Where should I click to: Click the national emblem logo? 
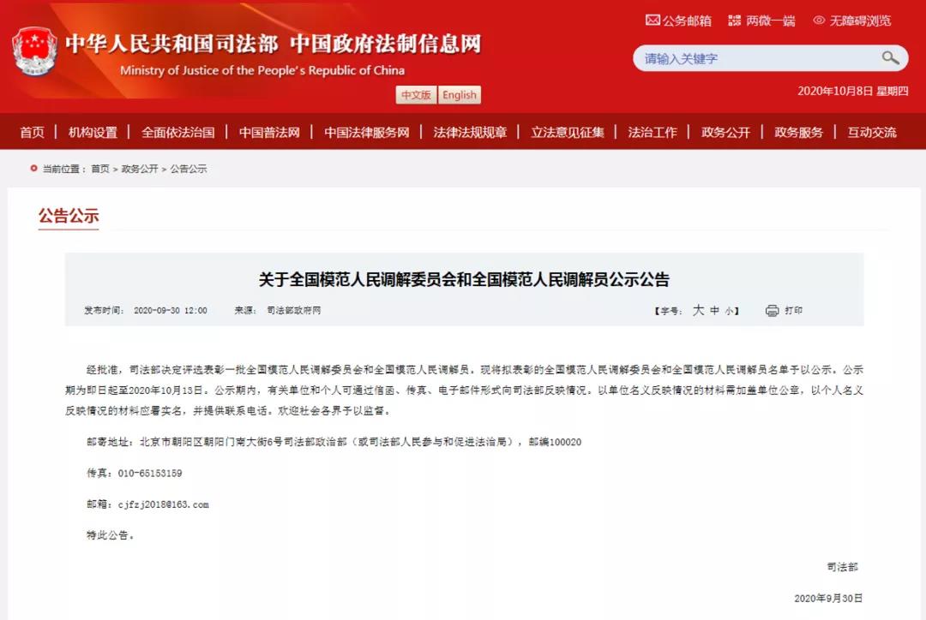pyautogui.click(x=35, y=51)
